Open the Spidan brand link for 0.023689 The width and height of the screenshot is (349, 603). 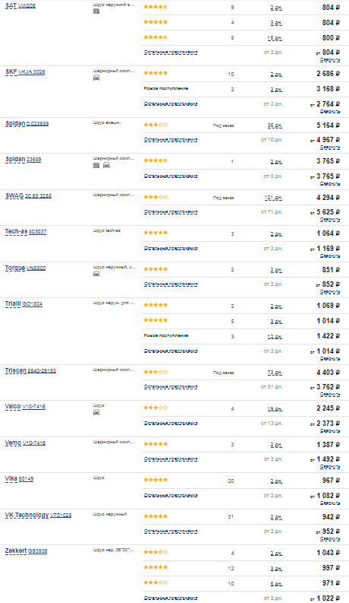pyautogui.click(x=15, y=124)
